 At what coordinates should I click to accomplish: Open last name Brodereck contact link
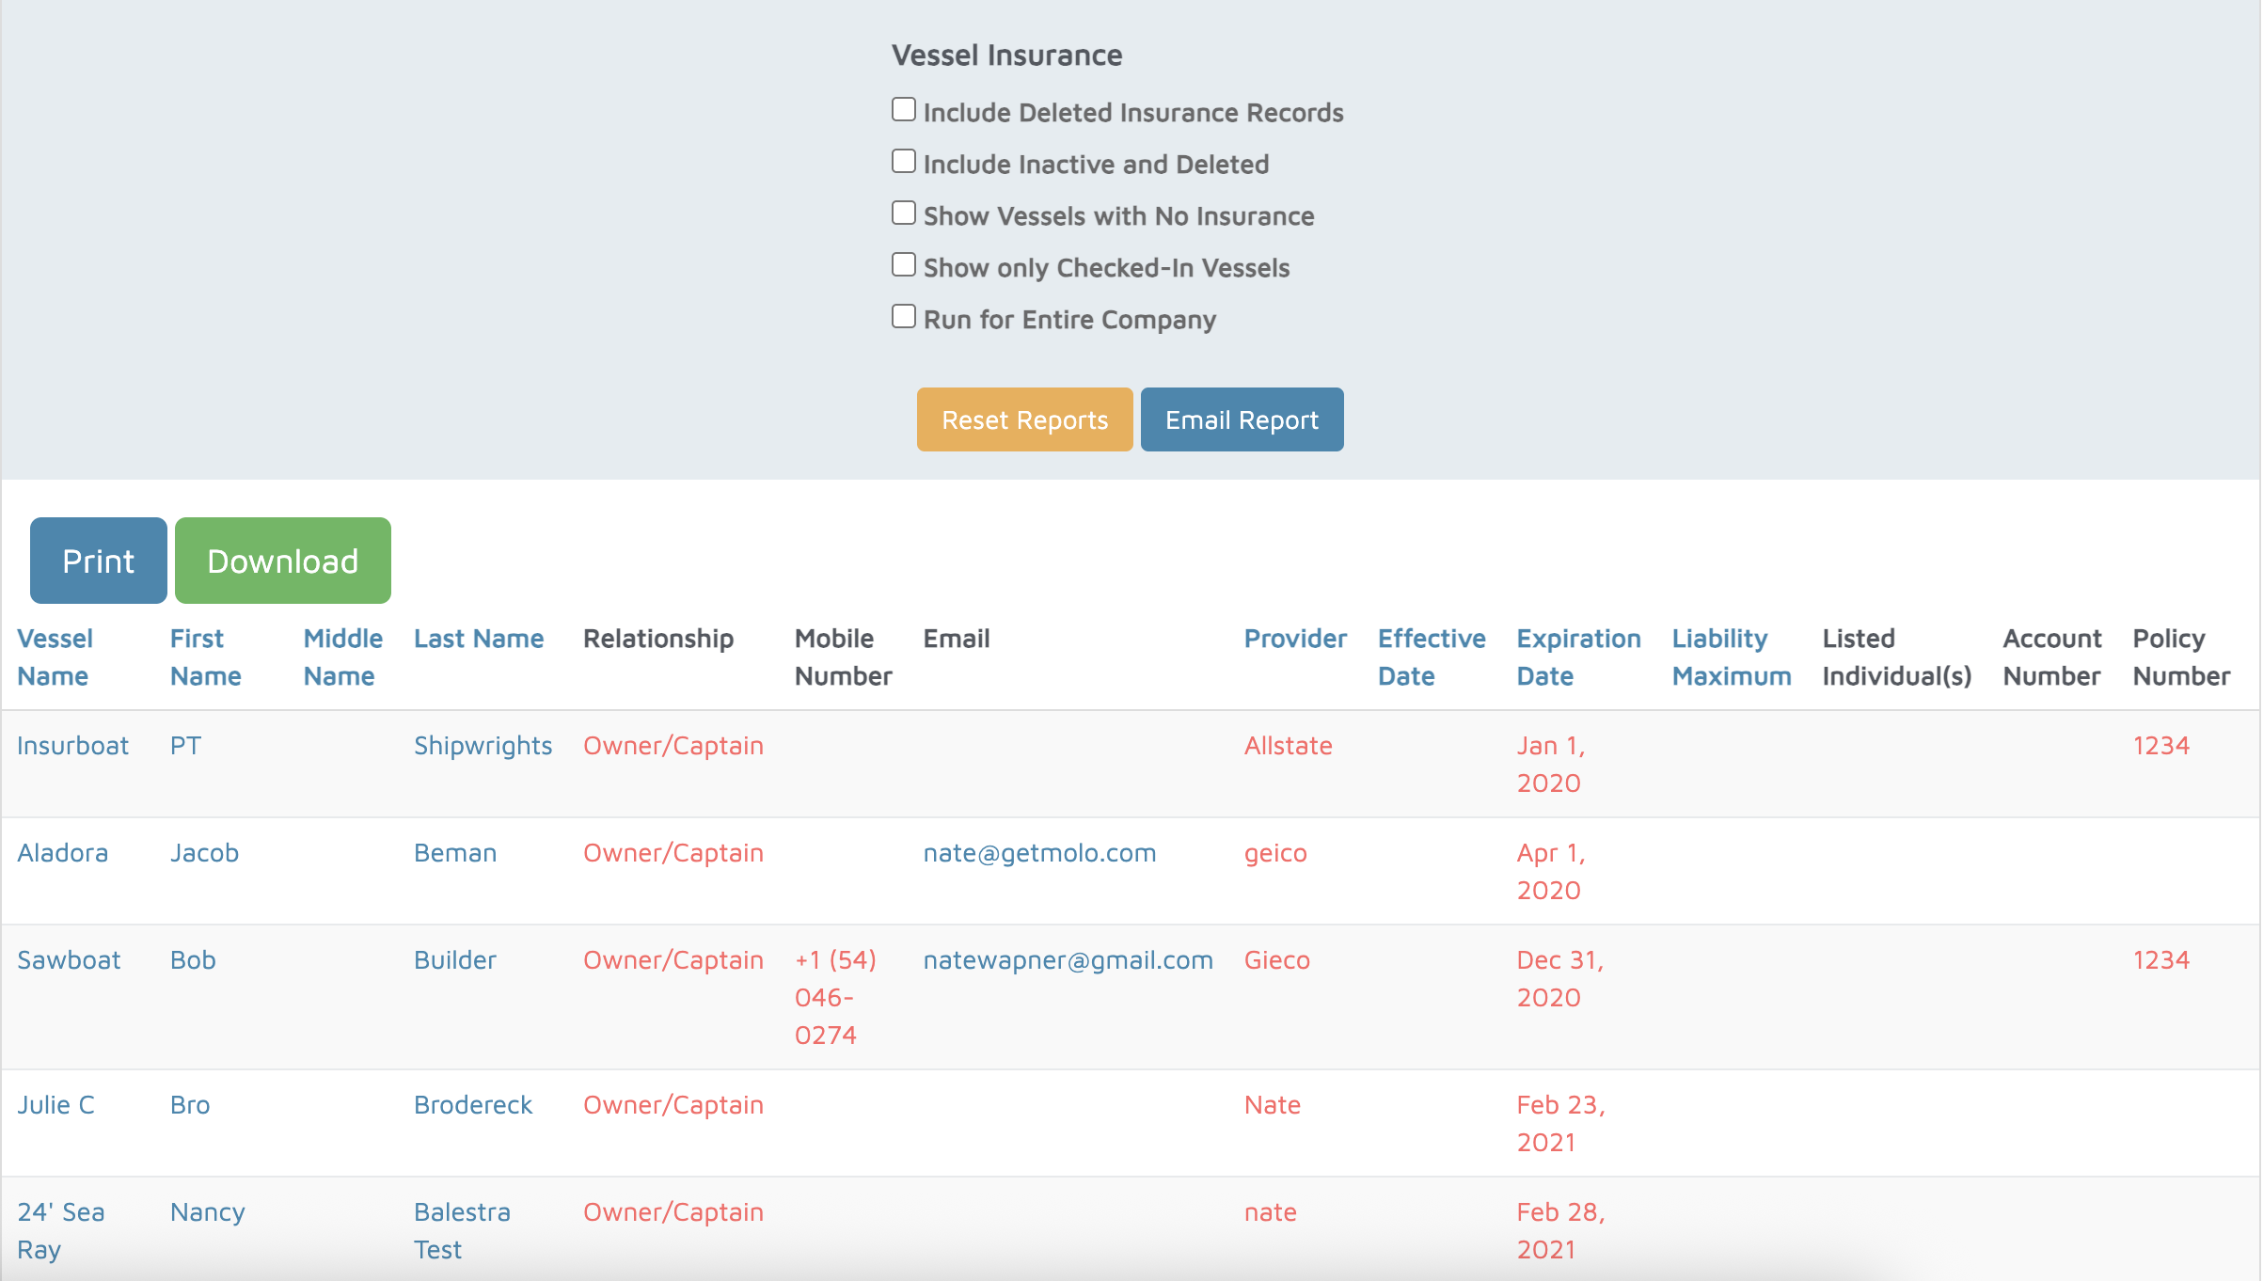pos(472,1105)
